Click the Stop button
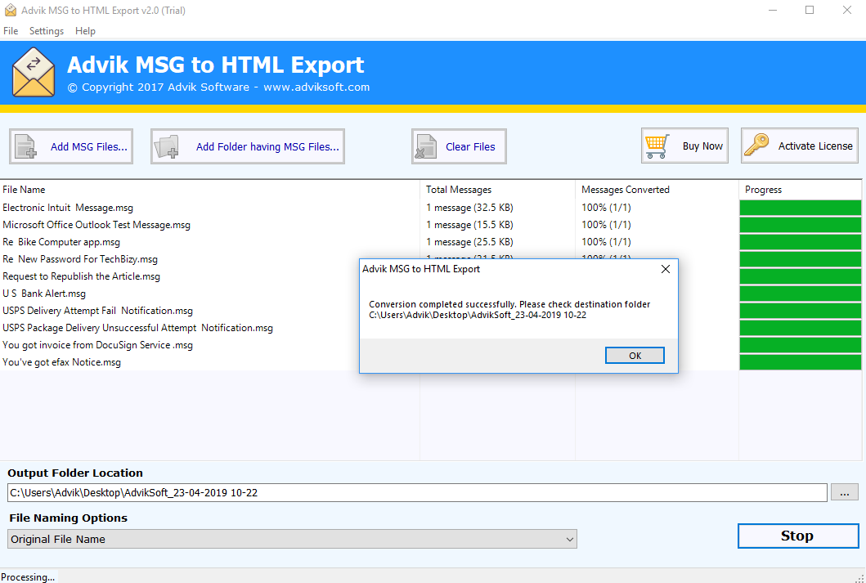 pyautogui.click(x=798, y=536)
